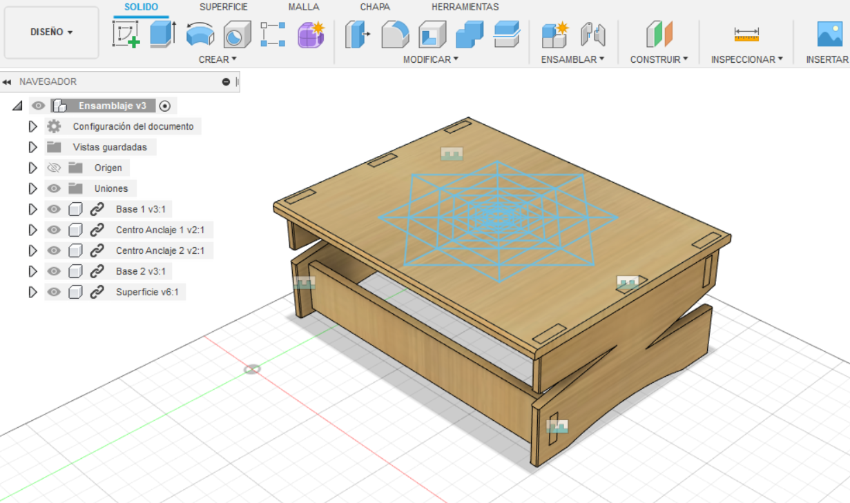Hide the Base 2 v3:1 component
Viewport: 850px width, 503px height.
tap(54, 271)
